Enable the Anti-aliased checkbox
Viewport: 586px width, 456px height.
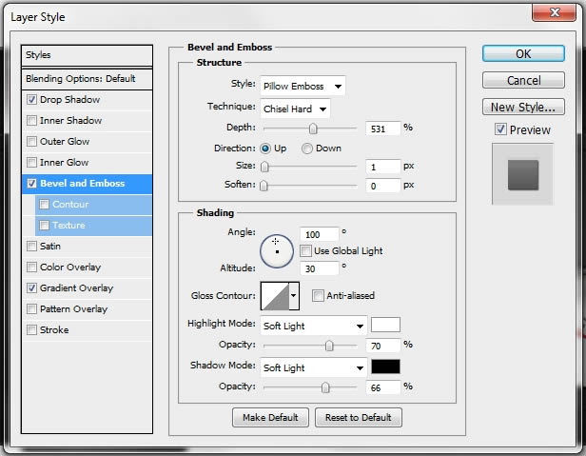point(318,295)
